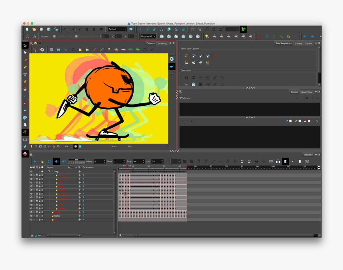Image resolution: width=343 pixels, height=270 pixels.
Task: Switch to the Drawing tab
Action: [x=162, y=43]
